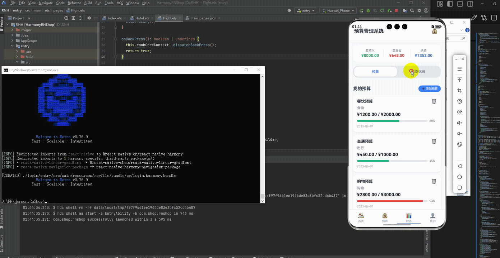Open the Build menu
This screenshot has height=258, width=500.
point(88,3)
